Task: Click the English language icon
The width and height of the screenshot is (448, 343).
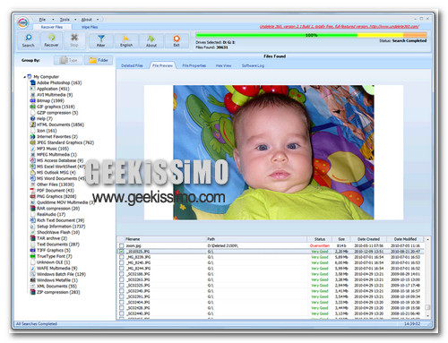Action: (126, 40)
